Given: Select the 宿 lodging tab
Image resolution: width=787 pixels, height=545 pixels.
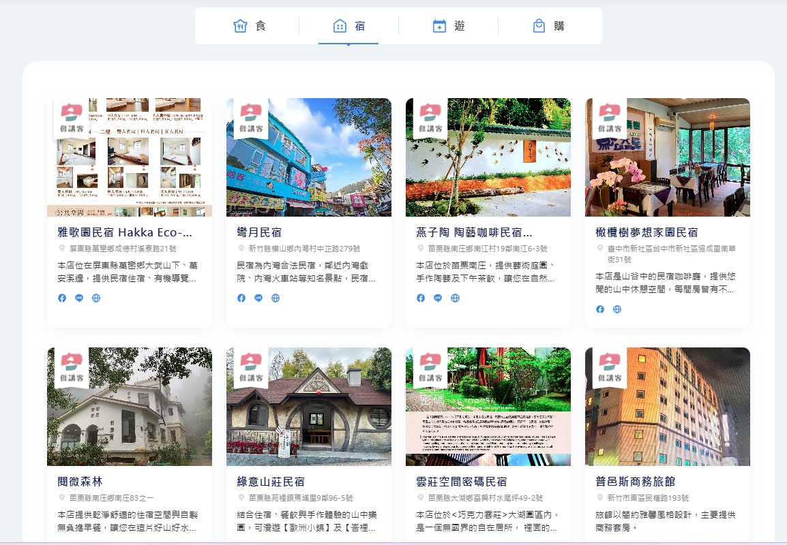Looking at the screenshot, I should point(348,26).
